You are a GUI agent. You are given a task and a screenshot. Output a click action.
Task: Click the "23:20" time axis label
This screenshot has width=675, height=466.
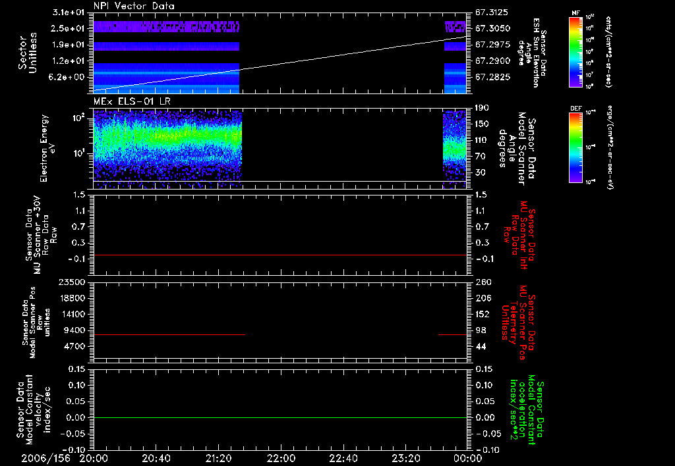[x=406, y=458]
